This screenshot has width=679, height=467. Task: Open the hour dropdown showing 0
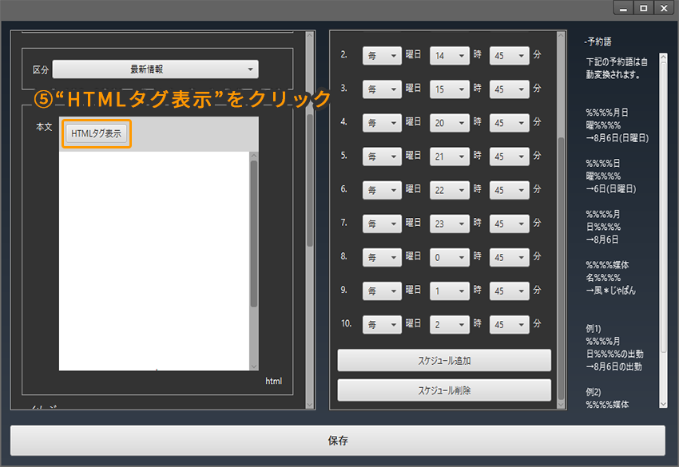(450, 257)
